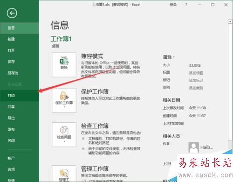Screen dimensions: 233x182
Task: Open the 转换 compatibility convert button
Action: pos(64,65)
